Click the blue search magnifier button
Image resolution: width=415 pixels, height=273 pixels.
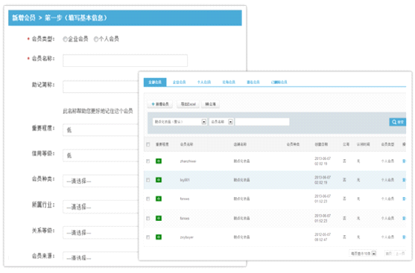398,122
